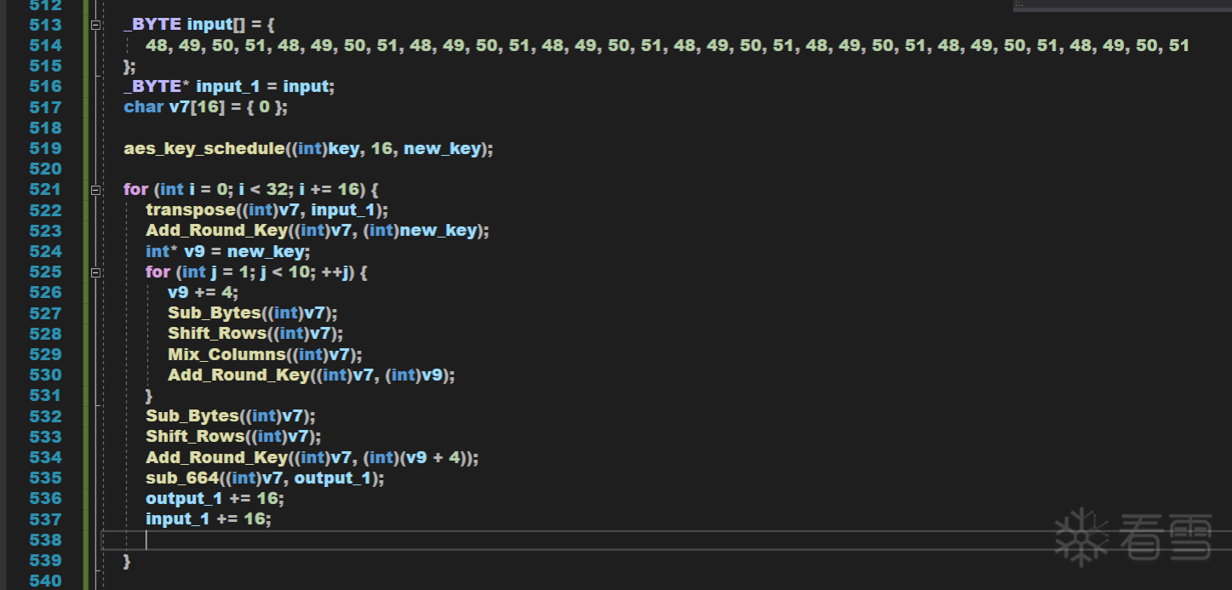
Task: Collapse the _BYTE input[] array block
Action: point(95,26)
